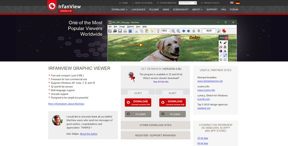Click the IrfanView red splat logo
The height and width of the screenshot is (146, 288).
[x=52, y=6]
